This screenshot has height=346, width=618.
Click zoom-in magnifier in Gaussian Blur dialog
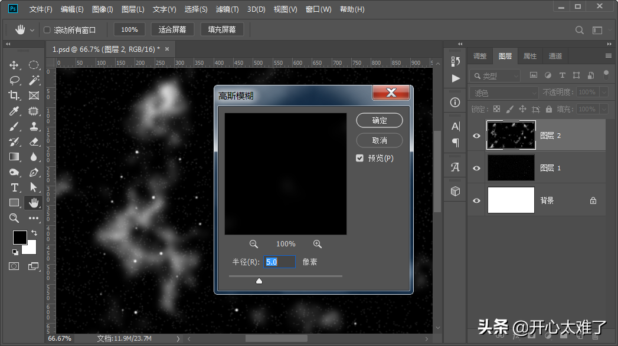318,244
